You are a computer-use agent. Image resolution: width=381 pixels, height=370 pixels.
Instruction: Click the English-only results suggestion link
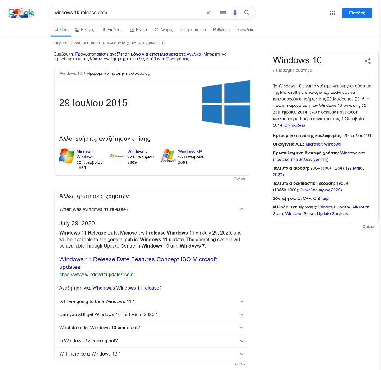coord(138,54)
